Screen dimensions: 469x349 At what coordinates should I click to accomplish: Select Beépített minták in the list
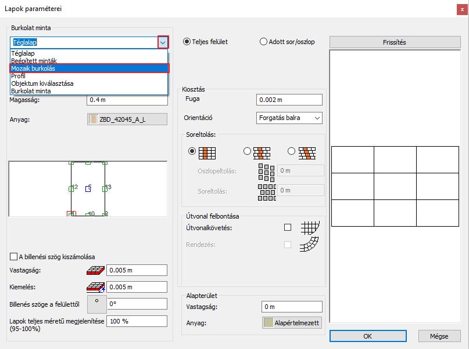click(x=88, y=60)
